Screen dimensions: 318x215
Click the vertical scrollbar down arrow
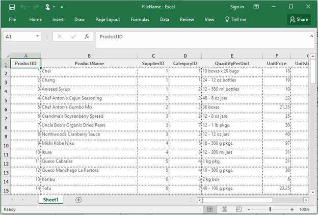(x=313, y=192)
